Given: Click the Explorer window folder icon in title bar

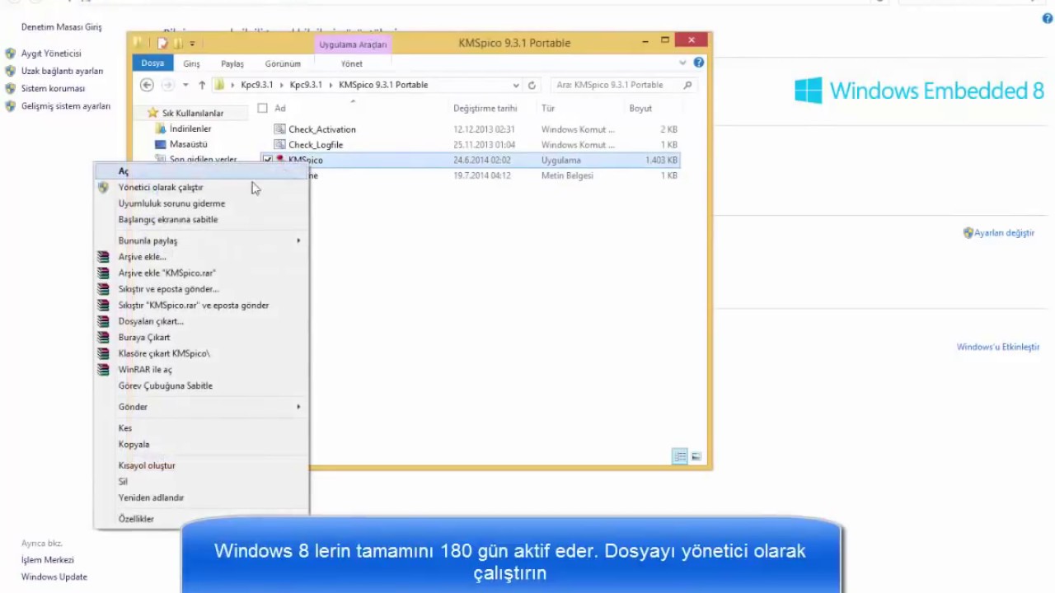Looking at the screenshot, I should pos(138,42).
